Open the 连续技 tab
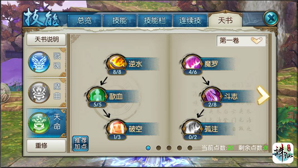298x168 pixels. (x=190, y=21)
